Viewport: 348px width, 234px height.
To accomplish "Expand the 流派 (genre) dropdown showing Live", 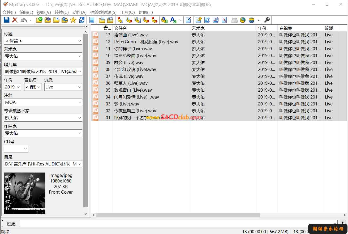I will click(x=79, y=87).
